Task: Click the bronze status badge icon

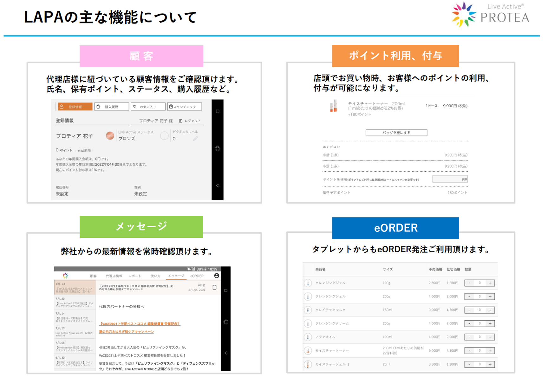Action: (x=110, y=136)
